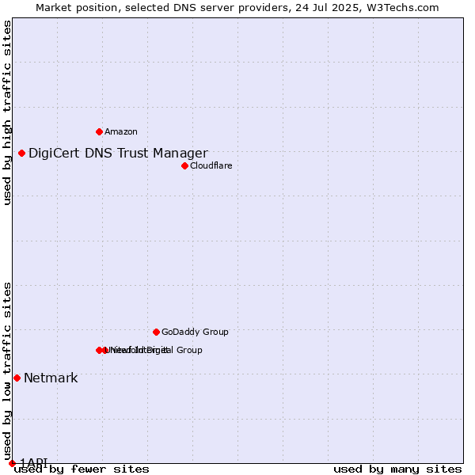Click the Cloudflare red data point
This screenshot has height=475, width=475.
coord(184,165)
